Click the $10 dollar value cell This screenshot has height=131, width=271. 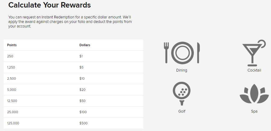pyautogui.click(x=82, y=78)
